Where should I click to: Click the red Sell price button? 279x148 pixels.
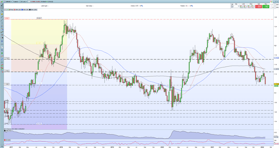click(x=258, y=7)
